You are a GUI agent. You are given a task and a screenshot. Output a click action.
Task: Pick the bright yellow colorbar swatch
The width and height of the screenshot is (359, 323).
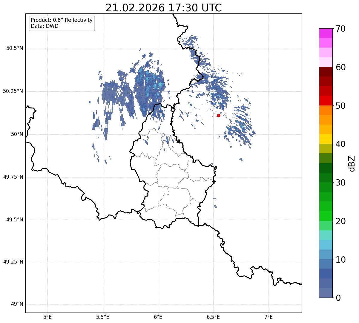(x=326, y=139)
